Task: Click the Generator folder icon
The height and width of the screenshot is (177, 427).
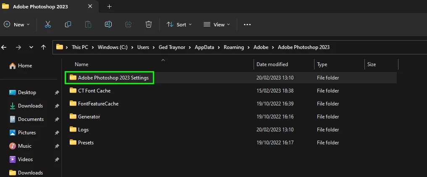Action: (x=73, y=116)
